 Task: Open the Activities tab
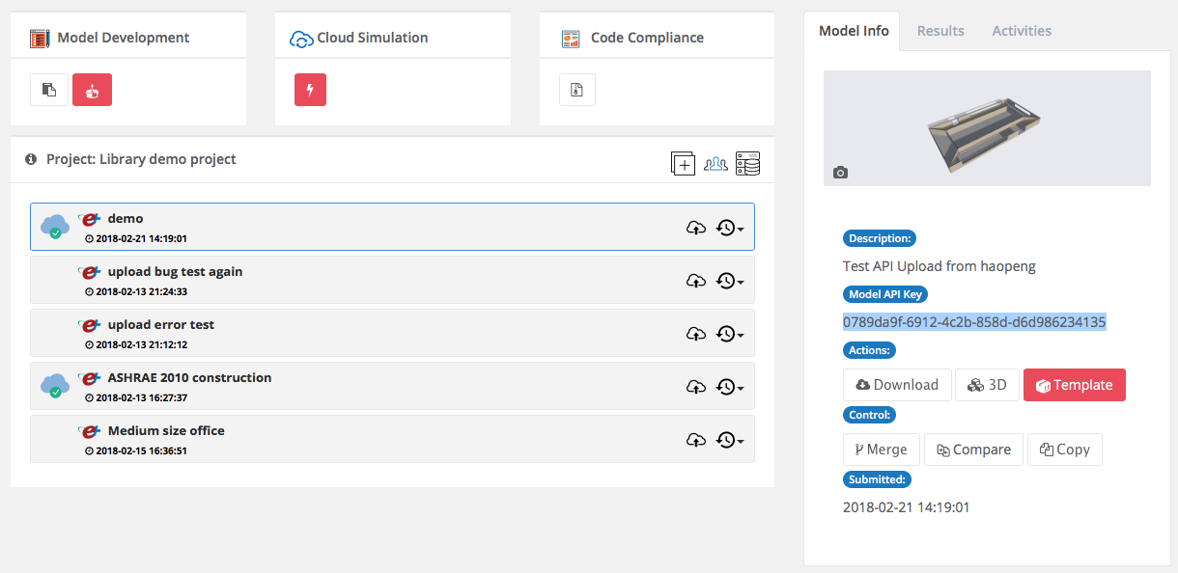(1022, 31)
